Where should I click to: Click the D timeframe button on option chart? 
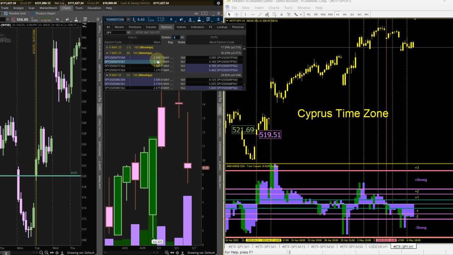171,19
